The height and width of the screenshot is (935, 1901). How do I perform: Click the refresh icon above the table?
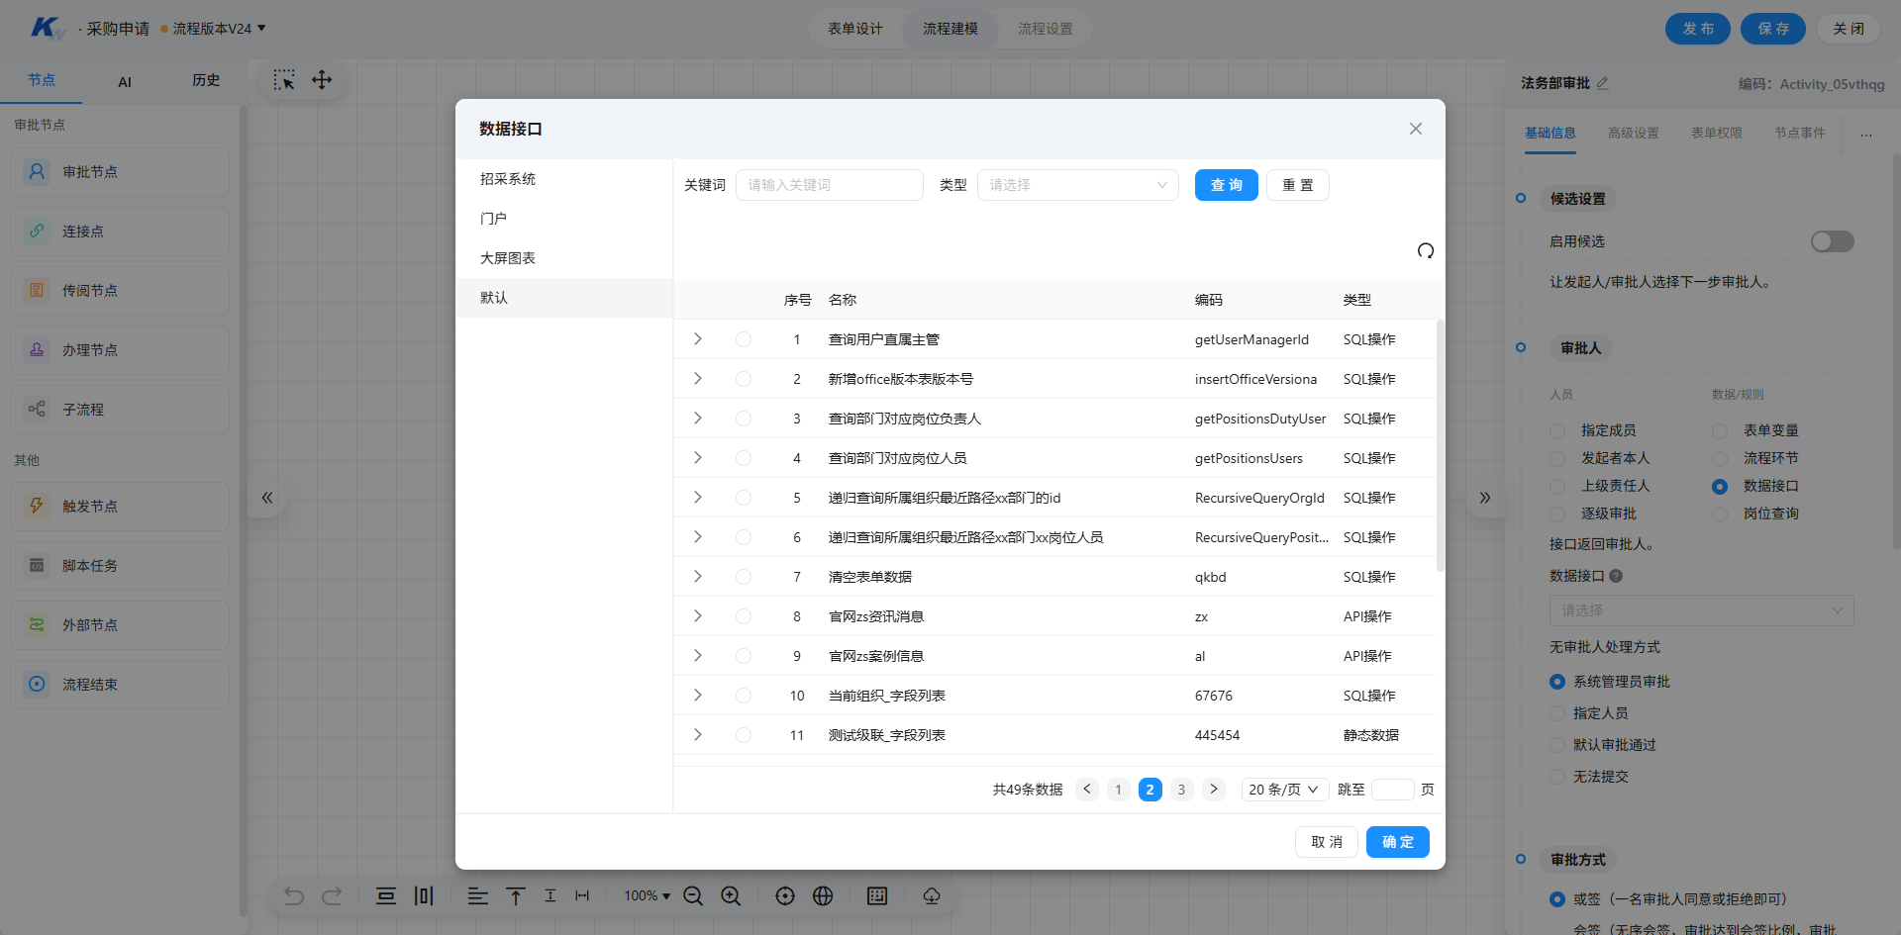tap(1425, 250)
